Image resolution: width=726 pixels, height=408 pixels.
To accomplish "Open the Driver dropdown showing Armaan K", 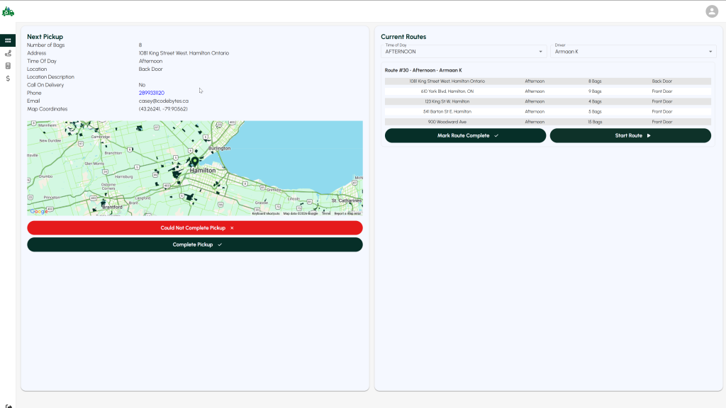I will [x=633, y=51].
